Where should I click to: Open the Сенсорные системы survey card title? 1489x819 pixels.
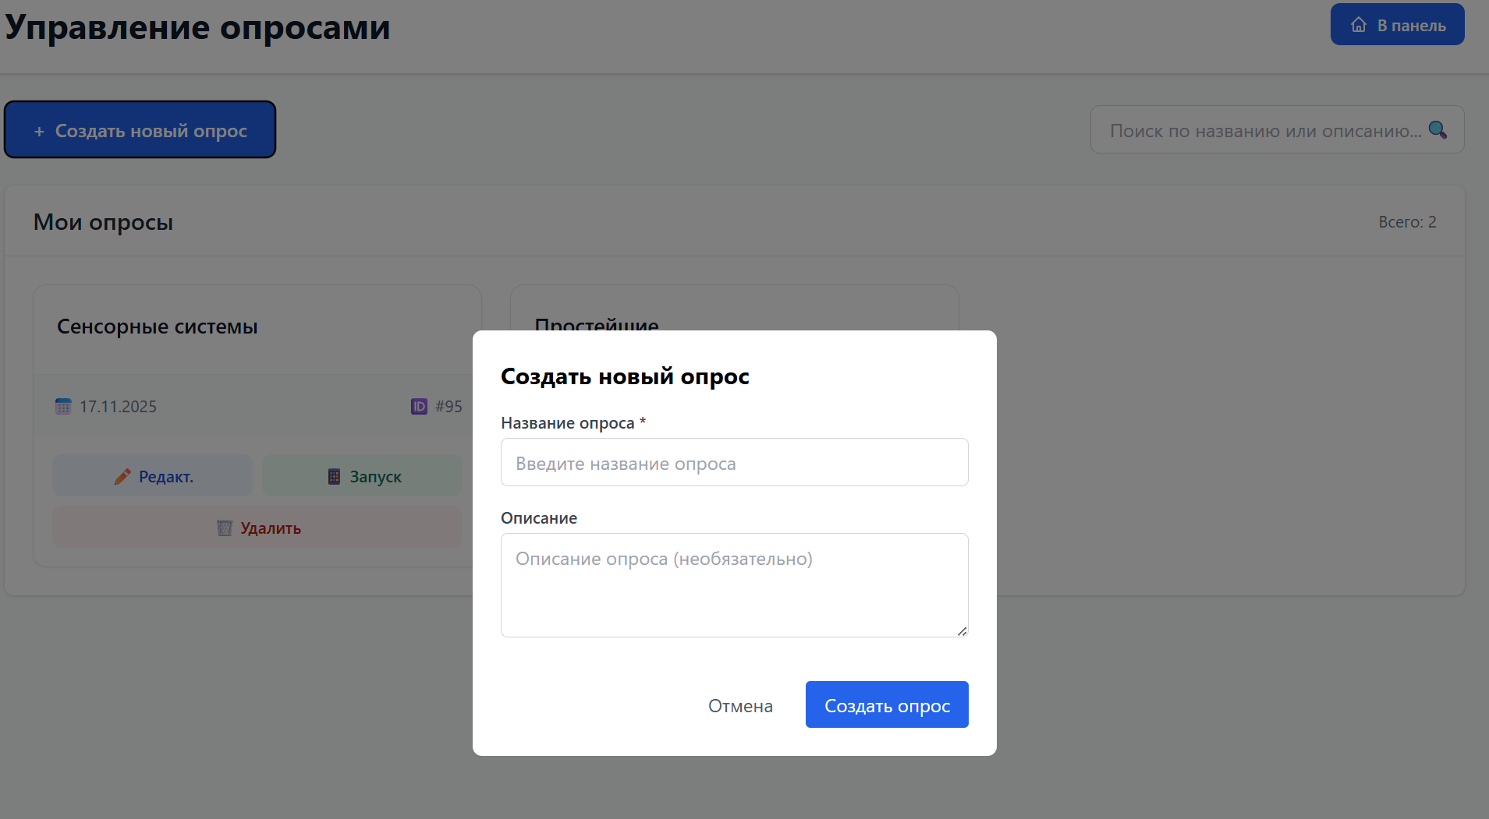[158, 327]
